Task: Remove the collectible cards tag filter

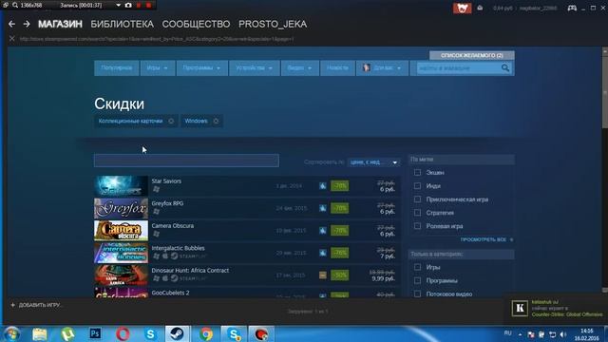Action: click(x=171, y=121)
